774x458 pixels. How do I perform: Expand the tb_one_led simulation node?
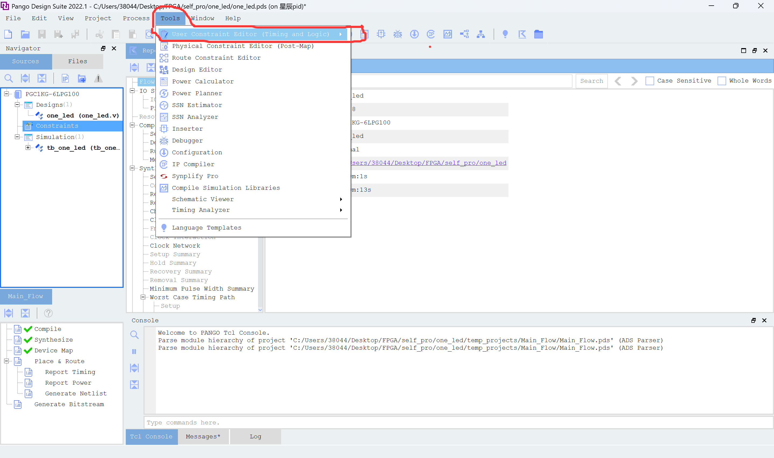pyautogui.click(x=28, y=148)
